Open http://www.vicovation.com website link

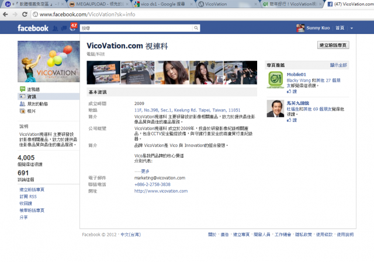pyautogui.click(x=161, y=191)
